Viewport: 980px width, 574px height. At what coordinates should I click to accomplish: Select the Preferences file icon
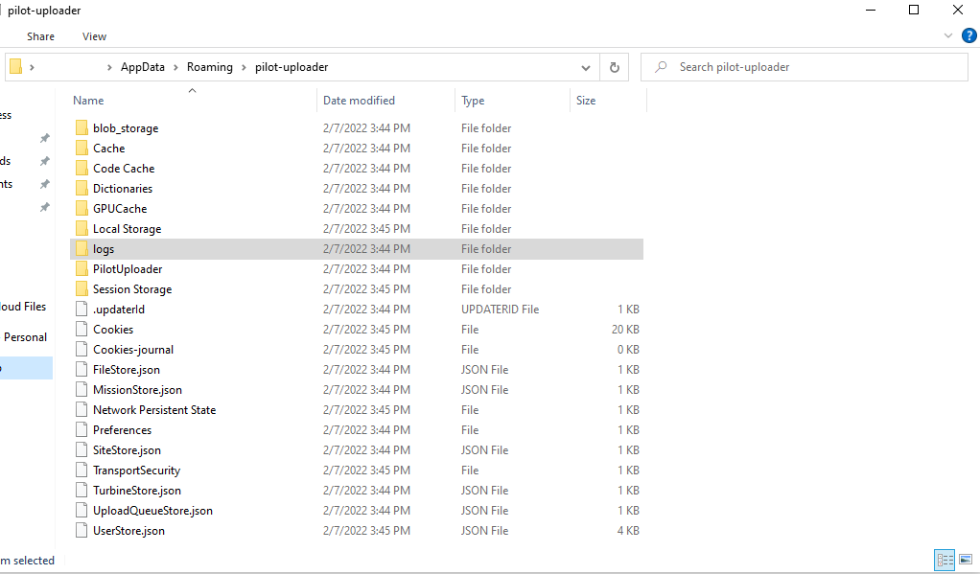[x=82, y=429]
